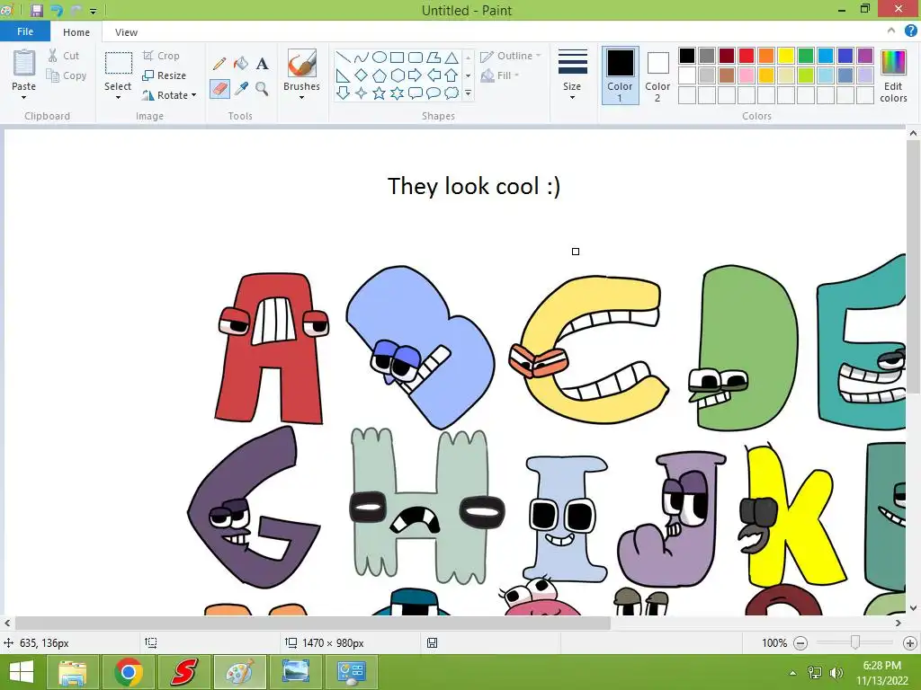
Task: Open the shape Fill dropdown
Action: pyautogui.click(x=500, y=75)
